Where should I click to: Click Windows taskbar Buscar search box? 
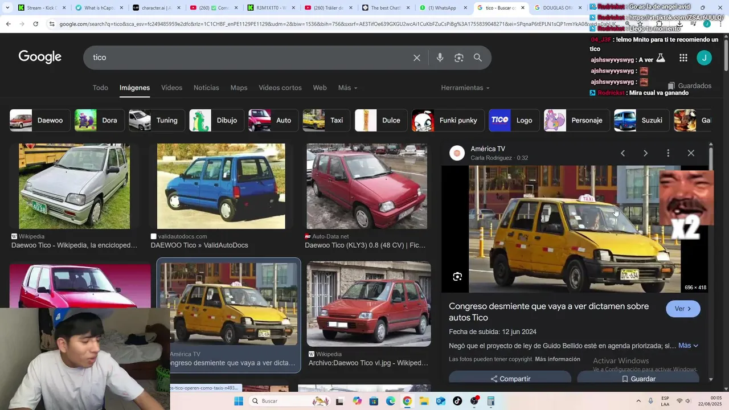pyautogui.click(x=289, y=401)
